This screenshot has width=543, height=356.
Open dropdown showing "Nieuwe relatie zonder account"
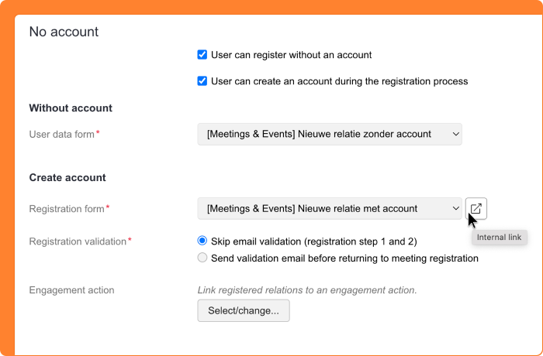click(x=329, y=134)
